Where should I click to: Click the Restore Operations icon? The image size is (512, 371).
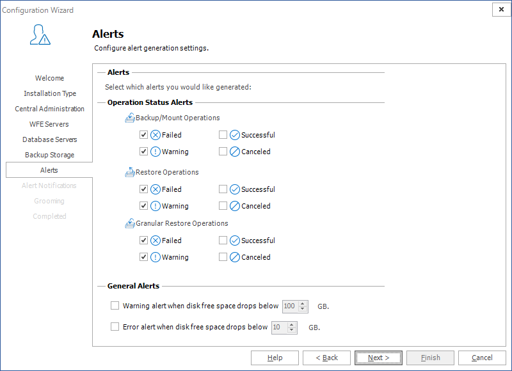[x=130, y=172]
